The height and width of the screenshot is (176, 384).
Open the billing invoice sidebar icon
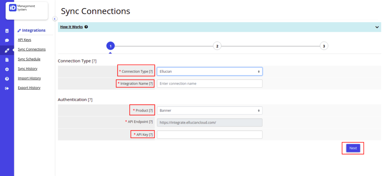[7, 60]
